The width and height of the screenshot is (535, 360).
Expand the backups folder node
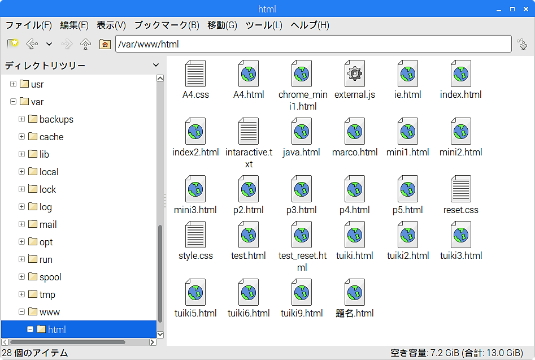pyautogui.click(x=21, y=119)
